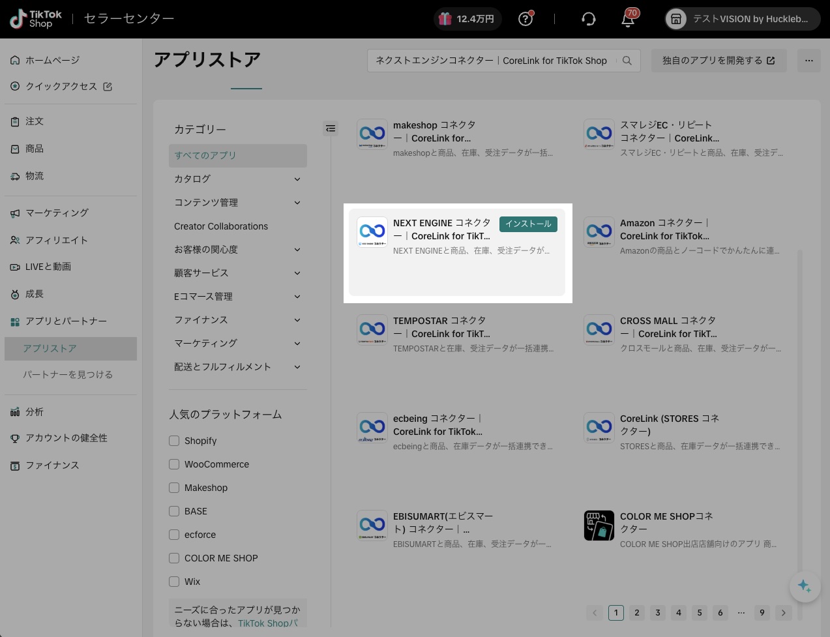Open the notifications bell icon
830x637 pixels.
629,18
